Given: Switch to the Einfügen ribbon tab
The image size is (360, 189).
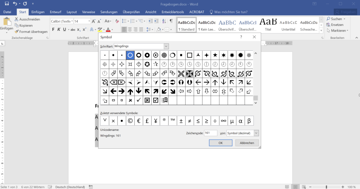Looking at the screenshot, I should pyautogui.click(x=38, y=12).
